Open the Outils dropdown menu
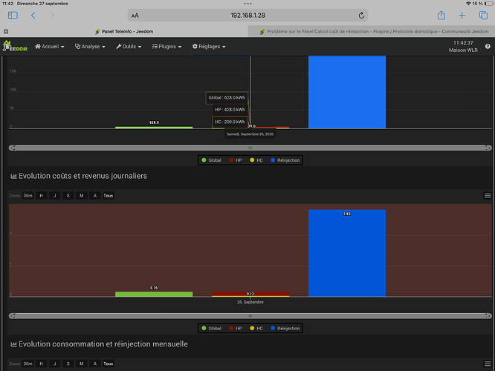 [x=129, y=46]
